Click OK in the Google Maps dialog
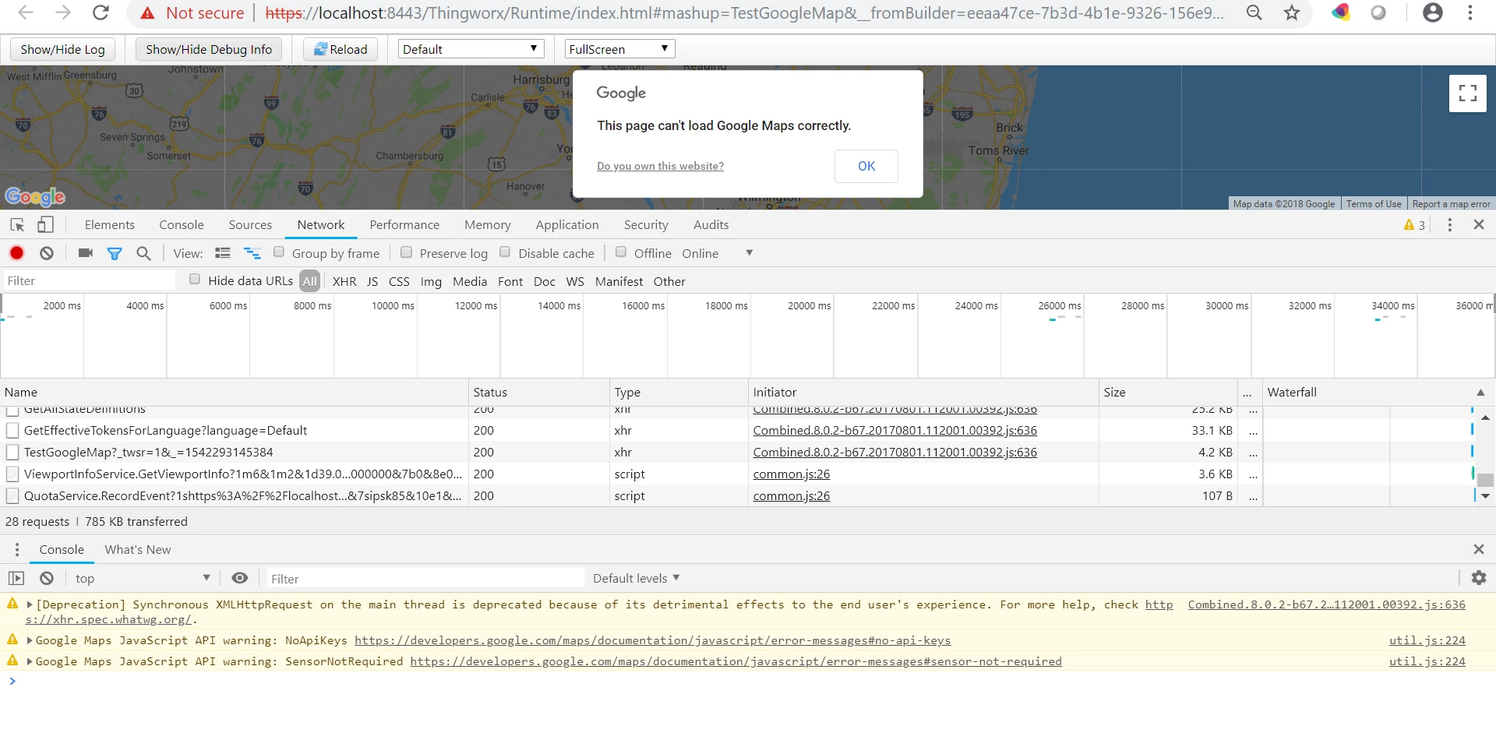The image size is (1496, 740). (866, 166)
